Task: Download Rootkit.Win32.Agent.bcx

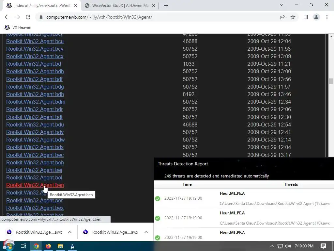Action: (35, 56)
